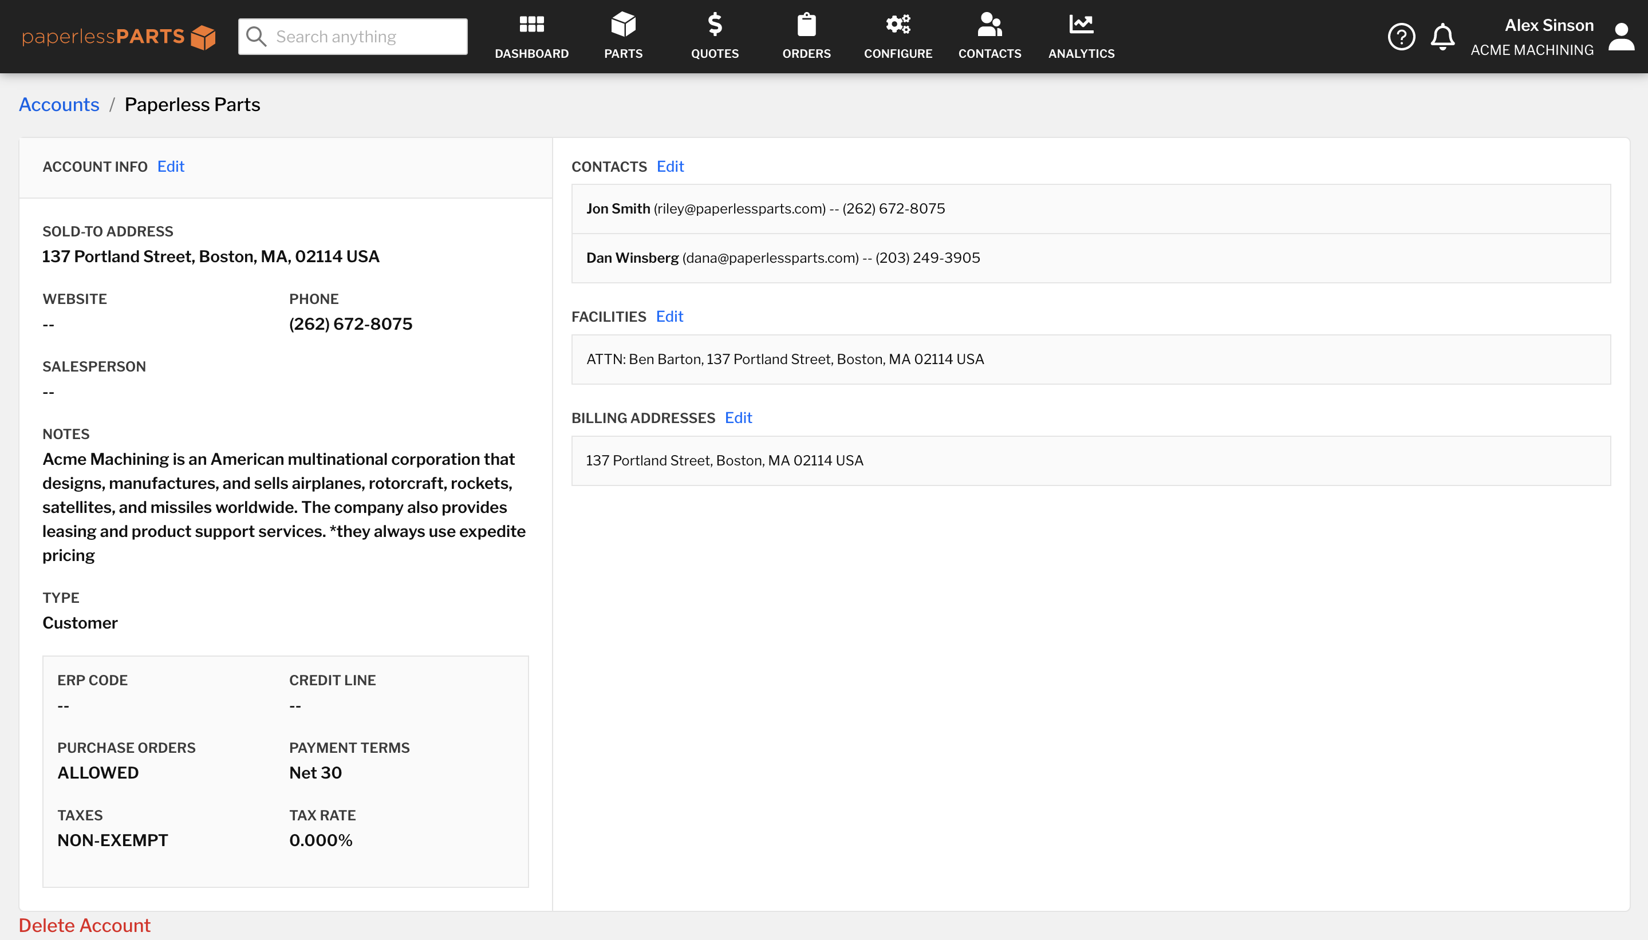Go back to Accounts breadcrumb
Image resolution: width=1648 pixels, height=940 pixels.
tap(59, 105)
